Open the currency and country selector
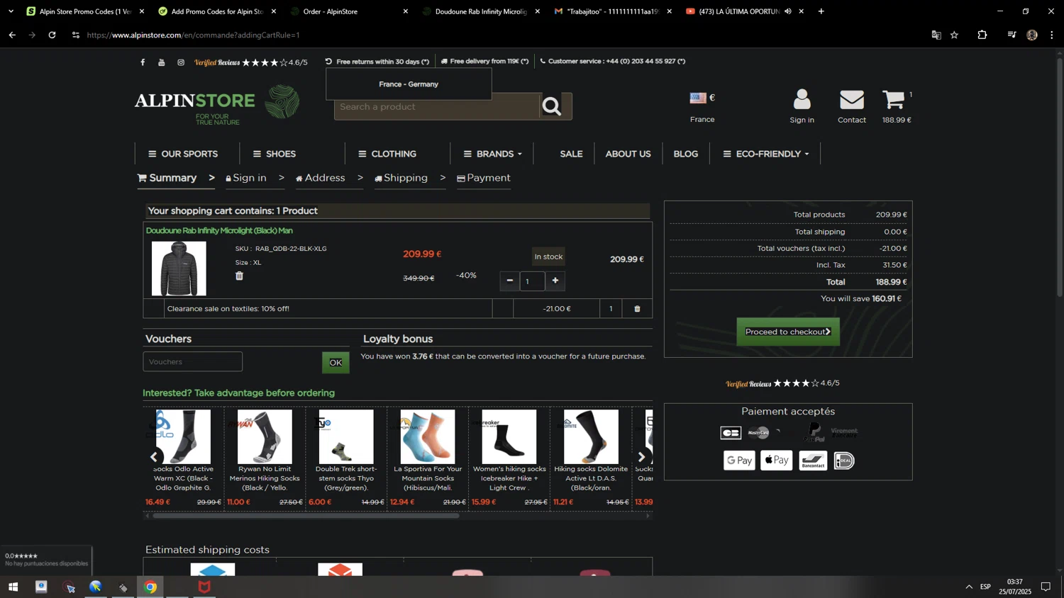Viewport: 1064px width, 598px height. pyautogui.click(x=702, y=106)
